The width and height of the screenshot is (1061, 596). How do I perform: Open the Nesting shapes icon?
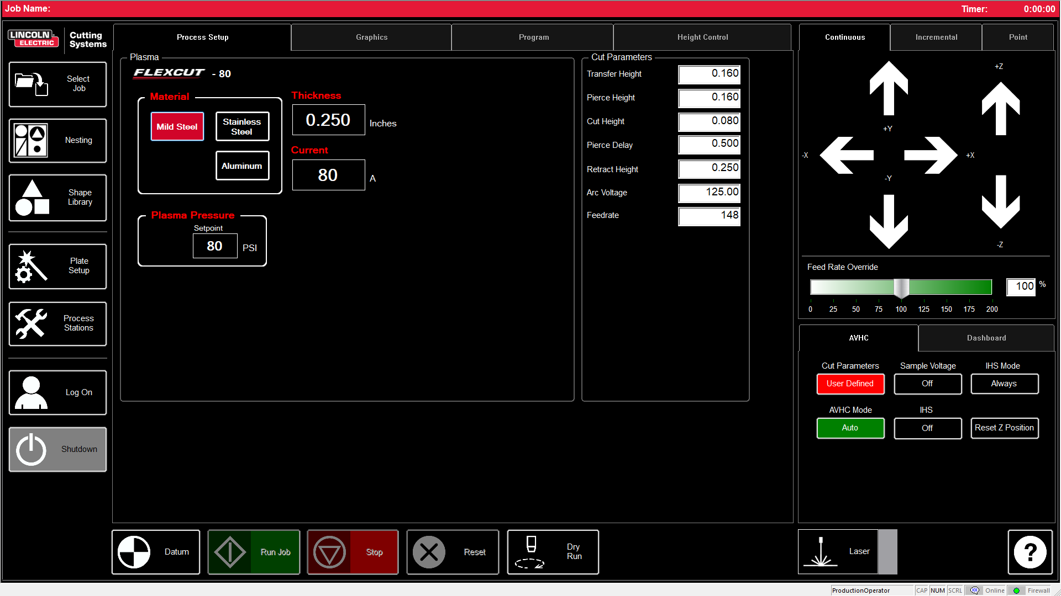pos(31,140)
